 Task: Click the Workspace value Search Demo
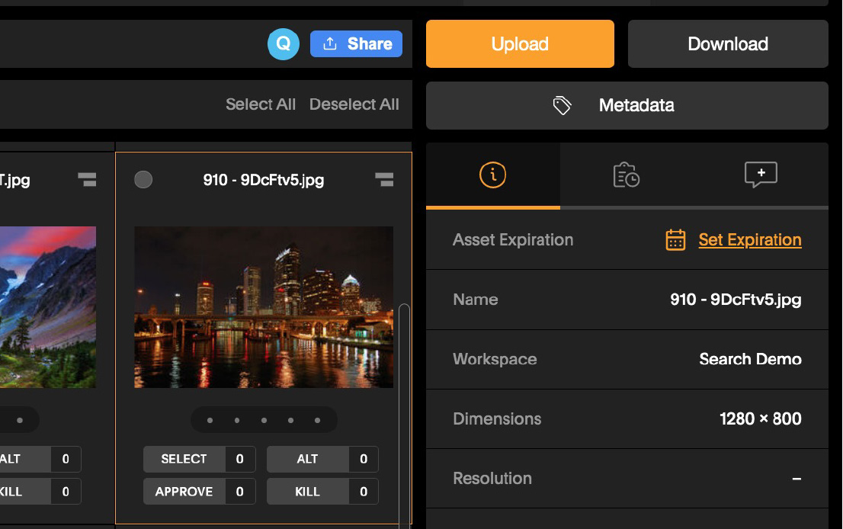750,359
